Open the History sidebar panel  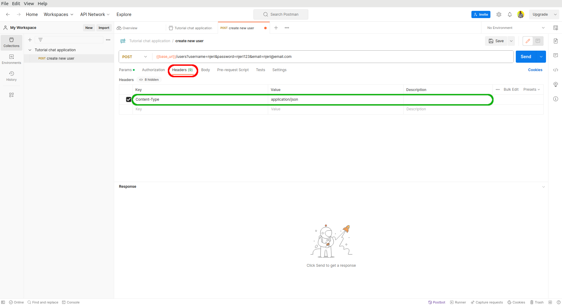pos(11,76)
